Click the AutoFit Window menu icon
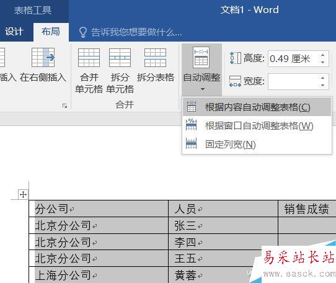 pyautogui.click(x=191, y=125)
